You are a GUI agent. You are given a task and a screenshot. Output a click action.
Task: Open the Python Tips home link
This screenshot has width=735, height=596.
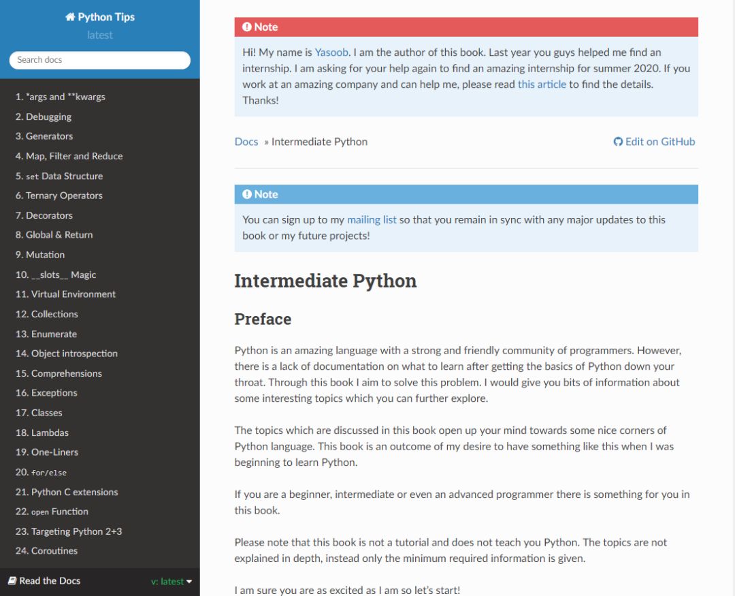(x=100, y=17)
